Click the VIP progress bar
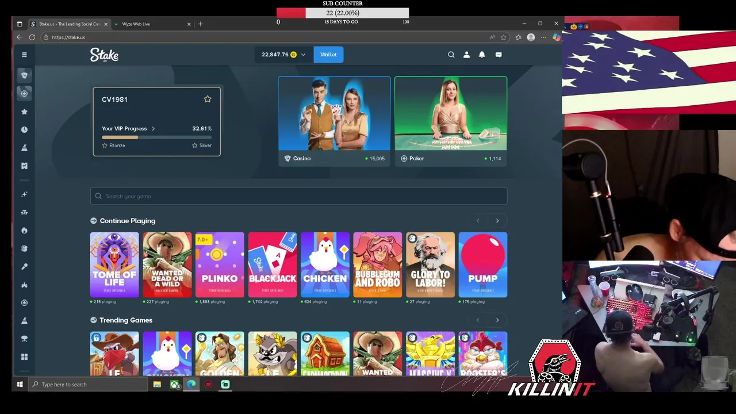 click(x=156, y=137)
